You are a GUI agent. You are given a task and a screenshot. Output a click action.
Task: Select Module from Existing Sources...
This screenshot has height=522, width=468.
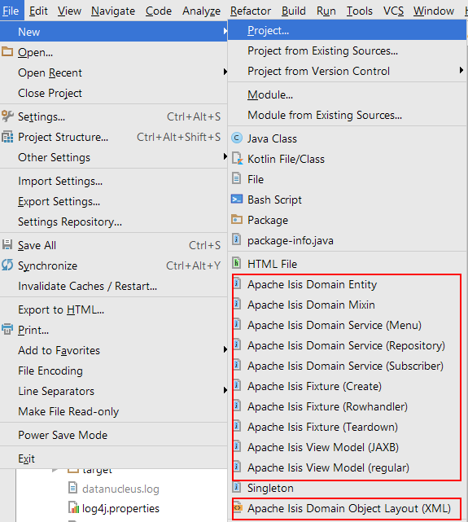(347, 115)
